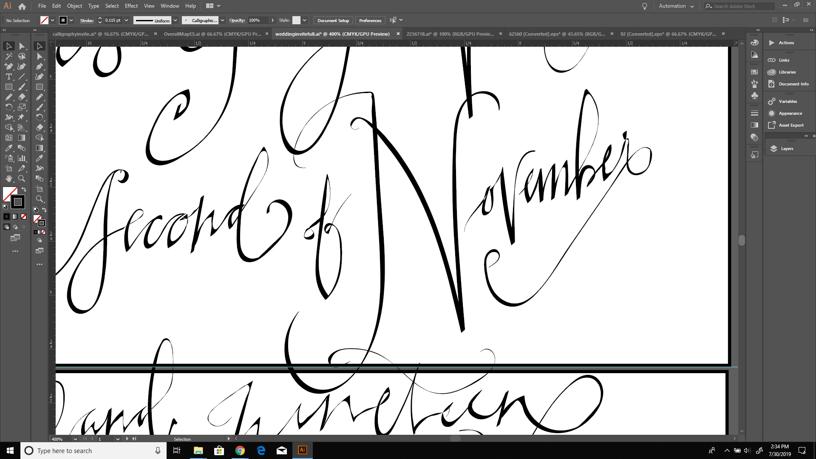Image resolution: width=816 pixels, height=459 pixels.
Task: Click the Stroke swatch in the main toolbar
Action: (18, 202)
